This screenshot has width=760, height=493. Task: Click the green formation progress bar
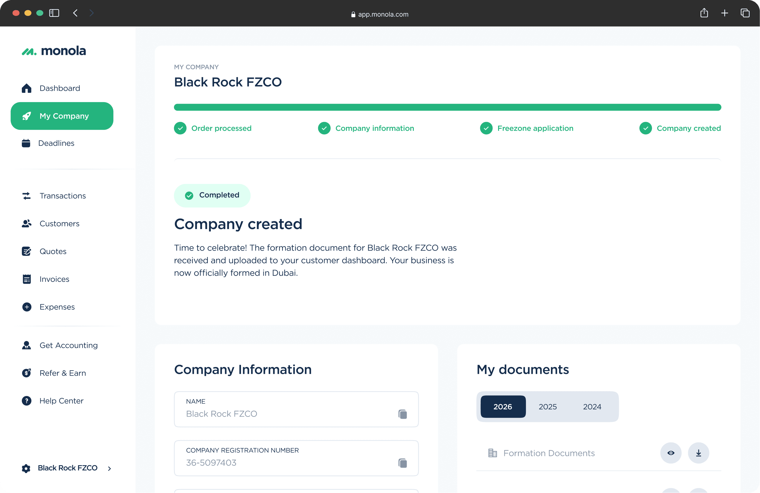pyautogui.click(x=447, y=107)
